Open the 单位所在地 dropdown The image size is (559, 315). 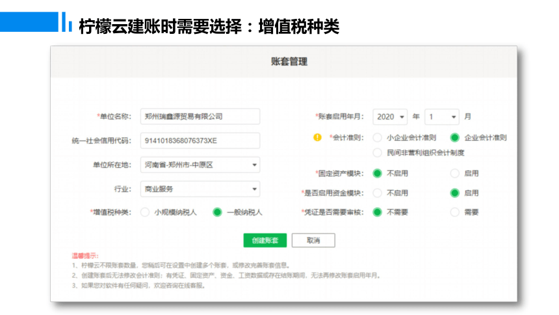(x=200, y=165)
